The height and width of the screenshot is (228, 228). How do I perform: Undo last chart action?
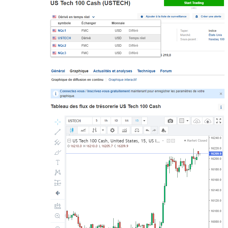[x=147, y=130]
